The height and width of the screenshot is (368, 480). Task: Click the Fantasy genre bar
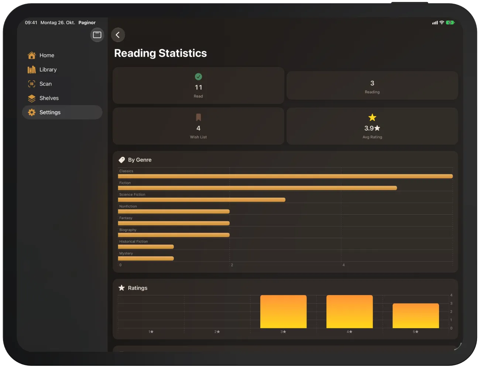tap(174, 223)
